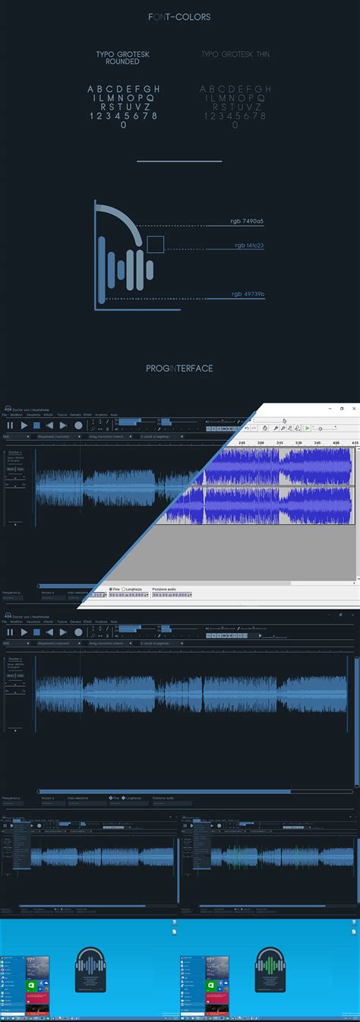Viewport: 360px width, 1022px height.
Task: Click the dark square color swatch beside the logo
Action: (x=155, y=244)
